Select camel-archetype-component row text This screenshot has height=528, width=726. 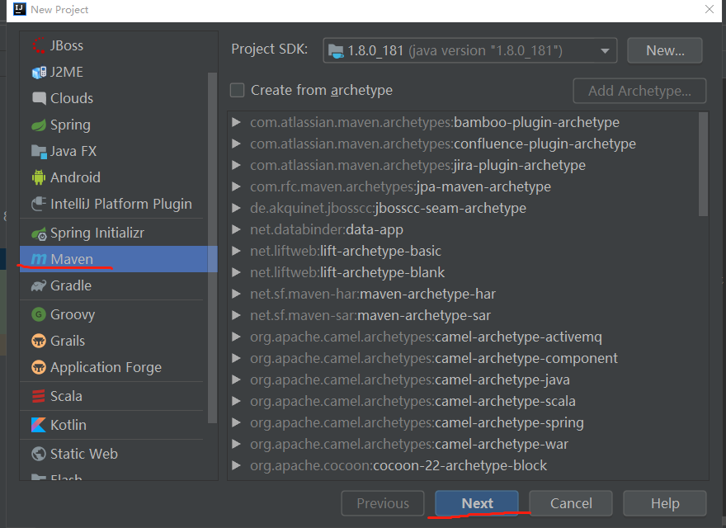click(434, 359)
